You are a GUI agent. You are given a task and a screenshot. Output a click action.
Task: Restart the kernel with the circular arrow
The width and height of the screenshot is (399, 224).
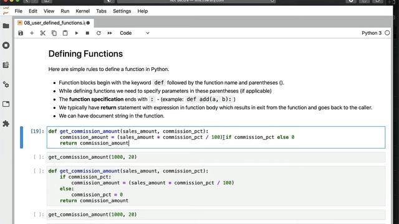click(x=99, y=33)
